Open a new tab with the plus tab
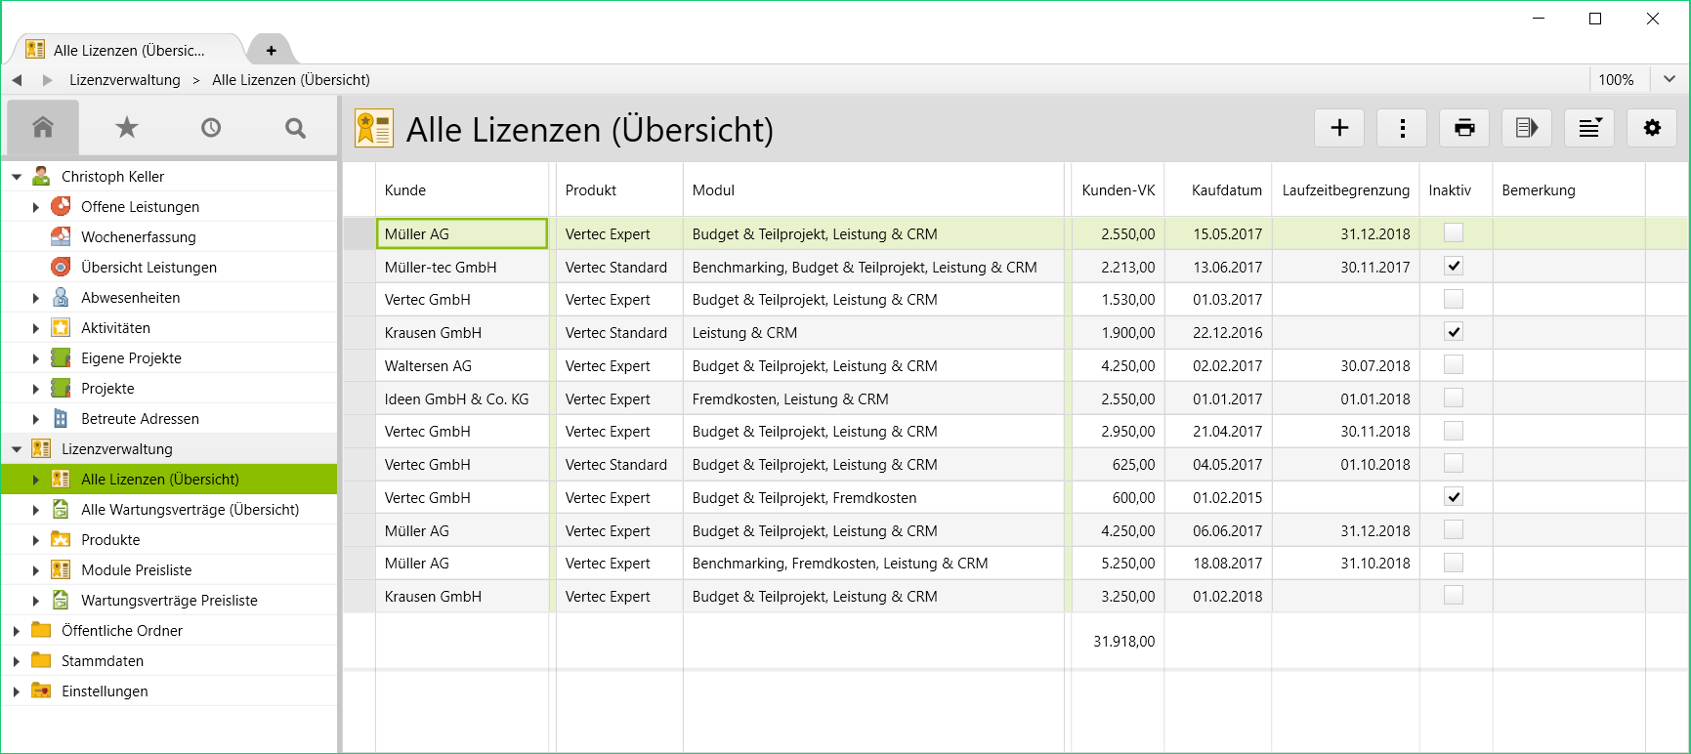Screen dimensions: 1691x754 point(272,50)
